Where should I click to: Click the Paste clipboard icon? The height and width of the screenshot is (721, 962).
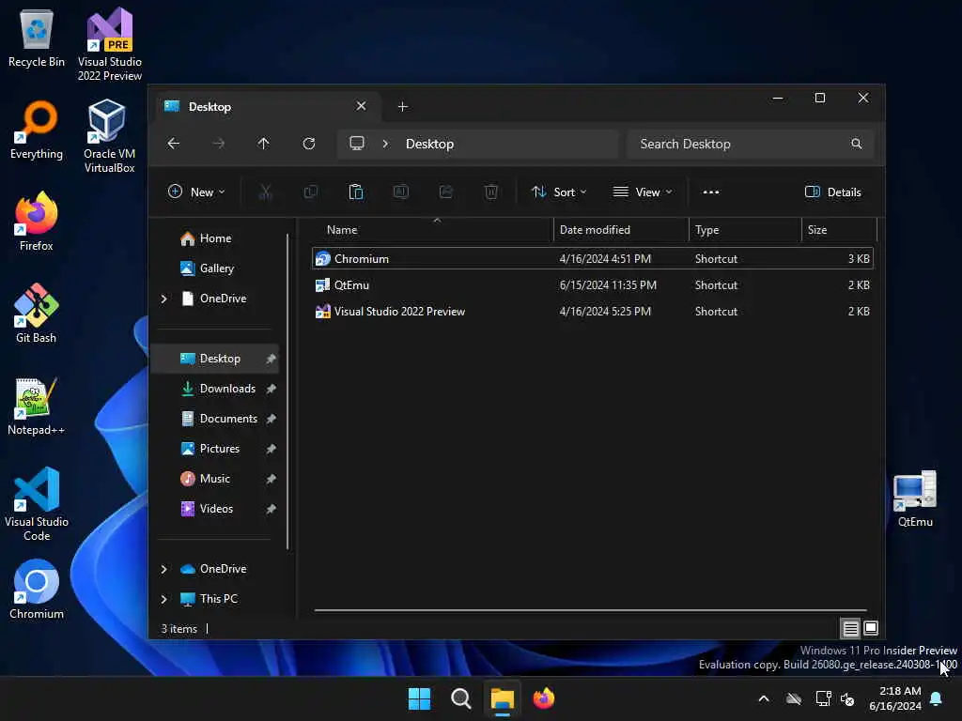(x=356, y=192)
